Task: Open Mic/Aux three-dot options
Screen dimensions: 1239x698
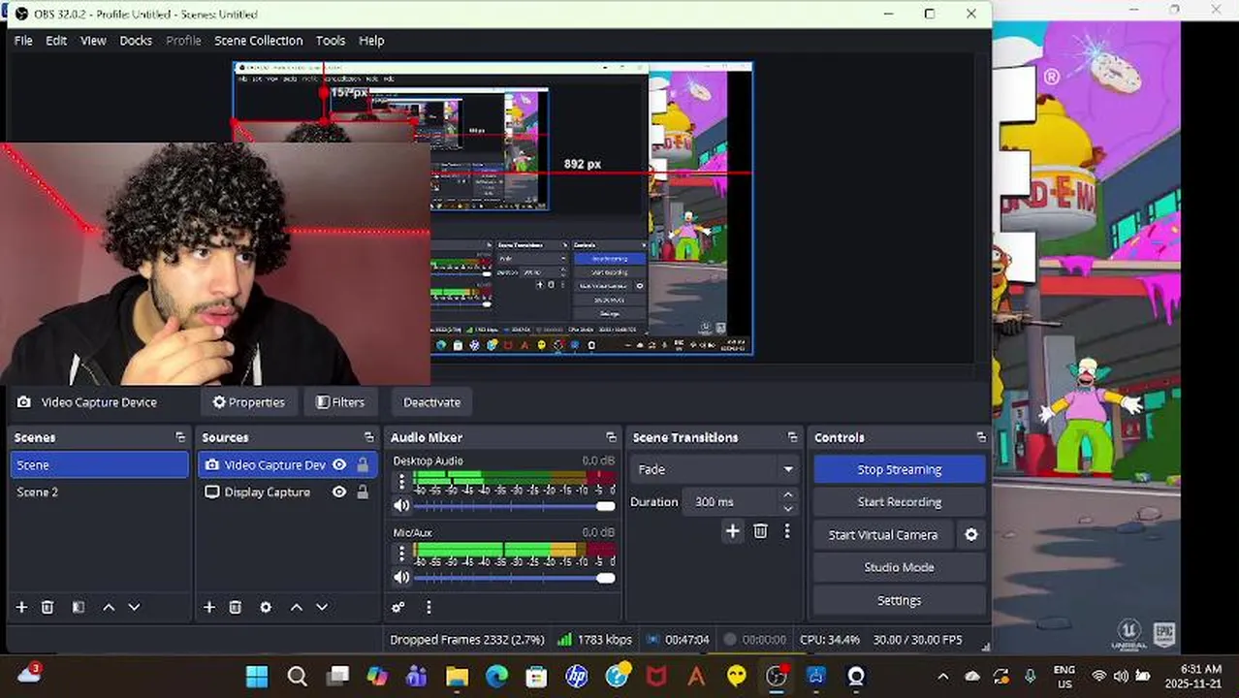Action: [401, 554]
